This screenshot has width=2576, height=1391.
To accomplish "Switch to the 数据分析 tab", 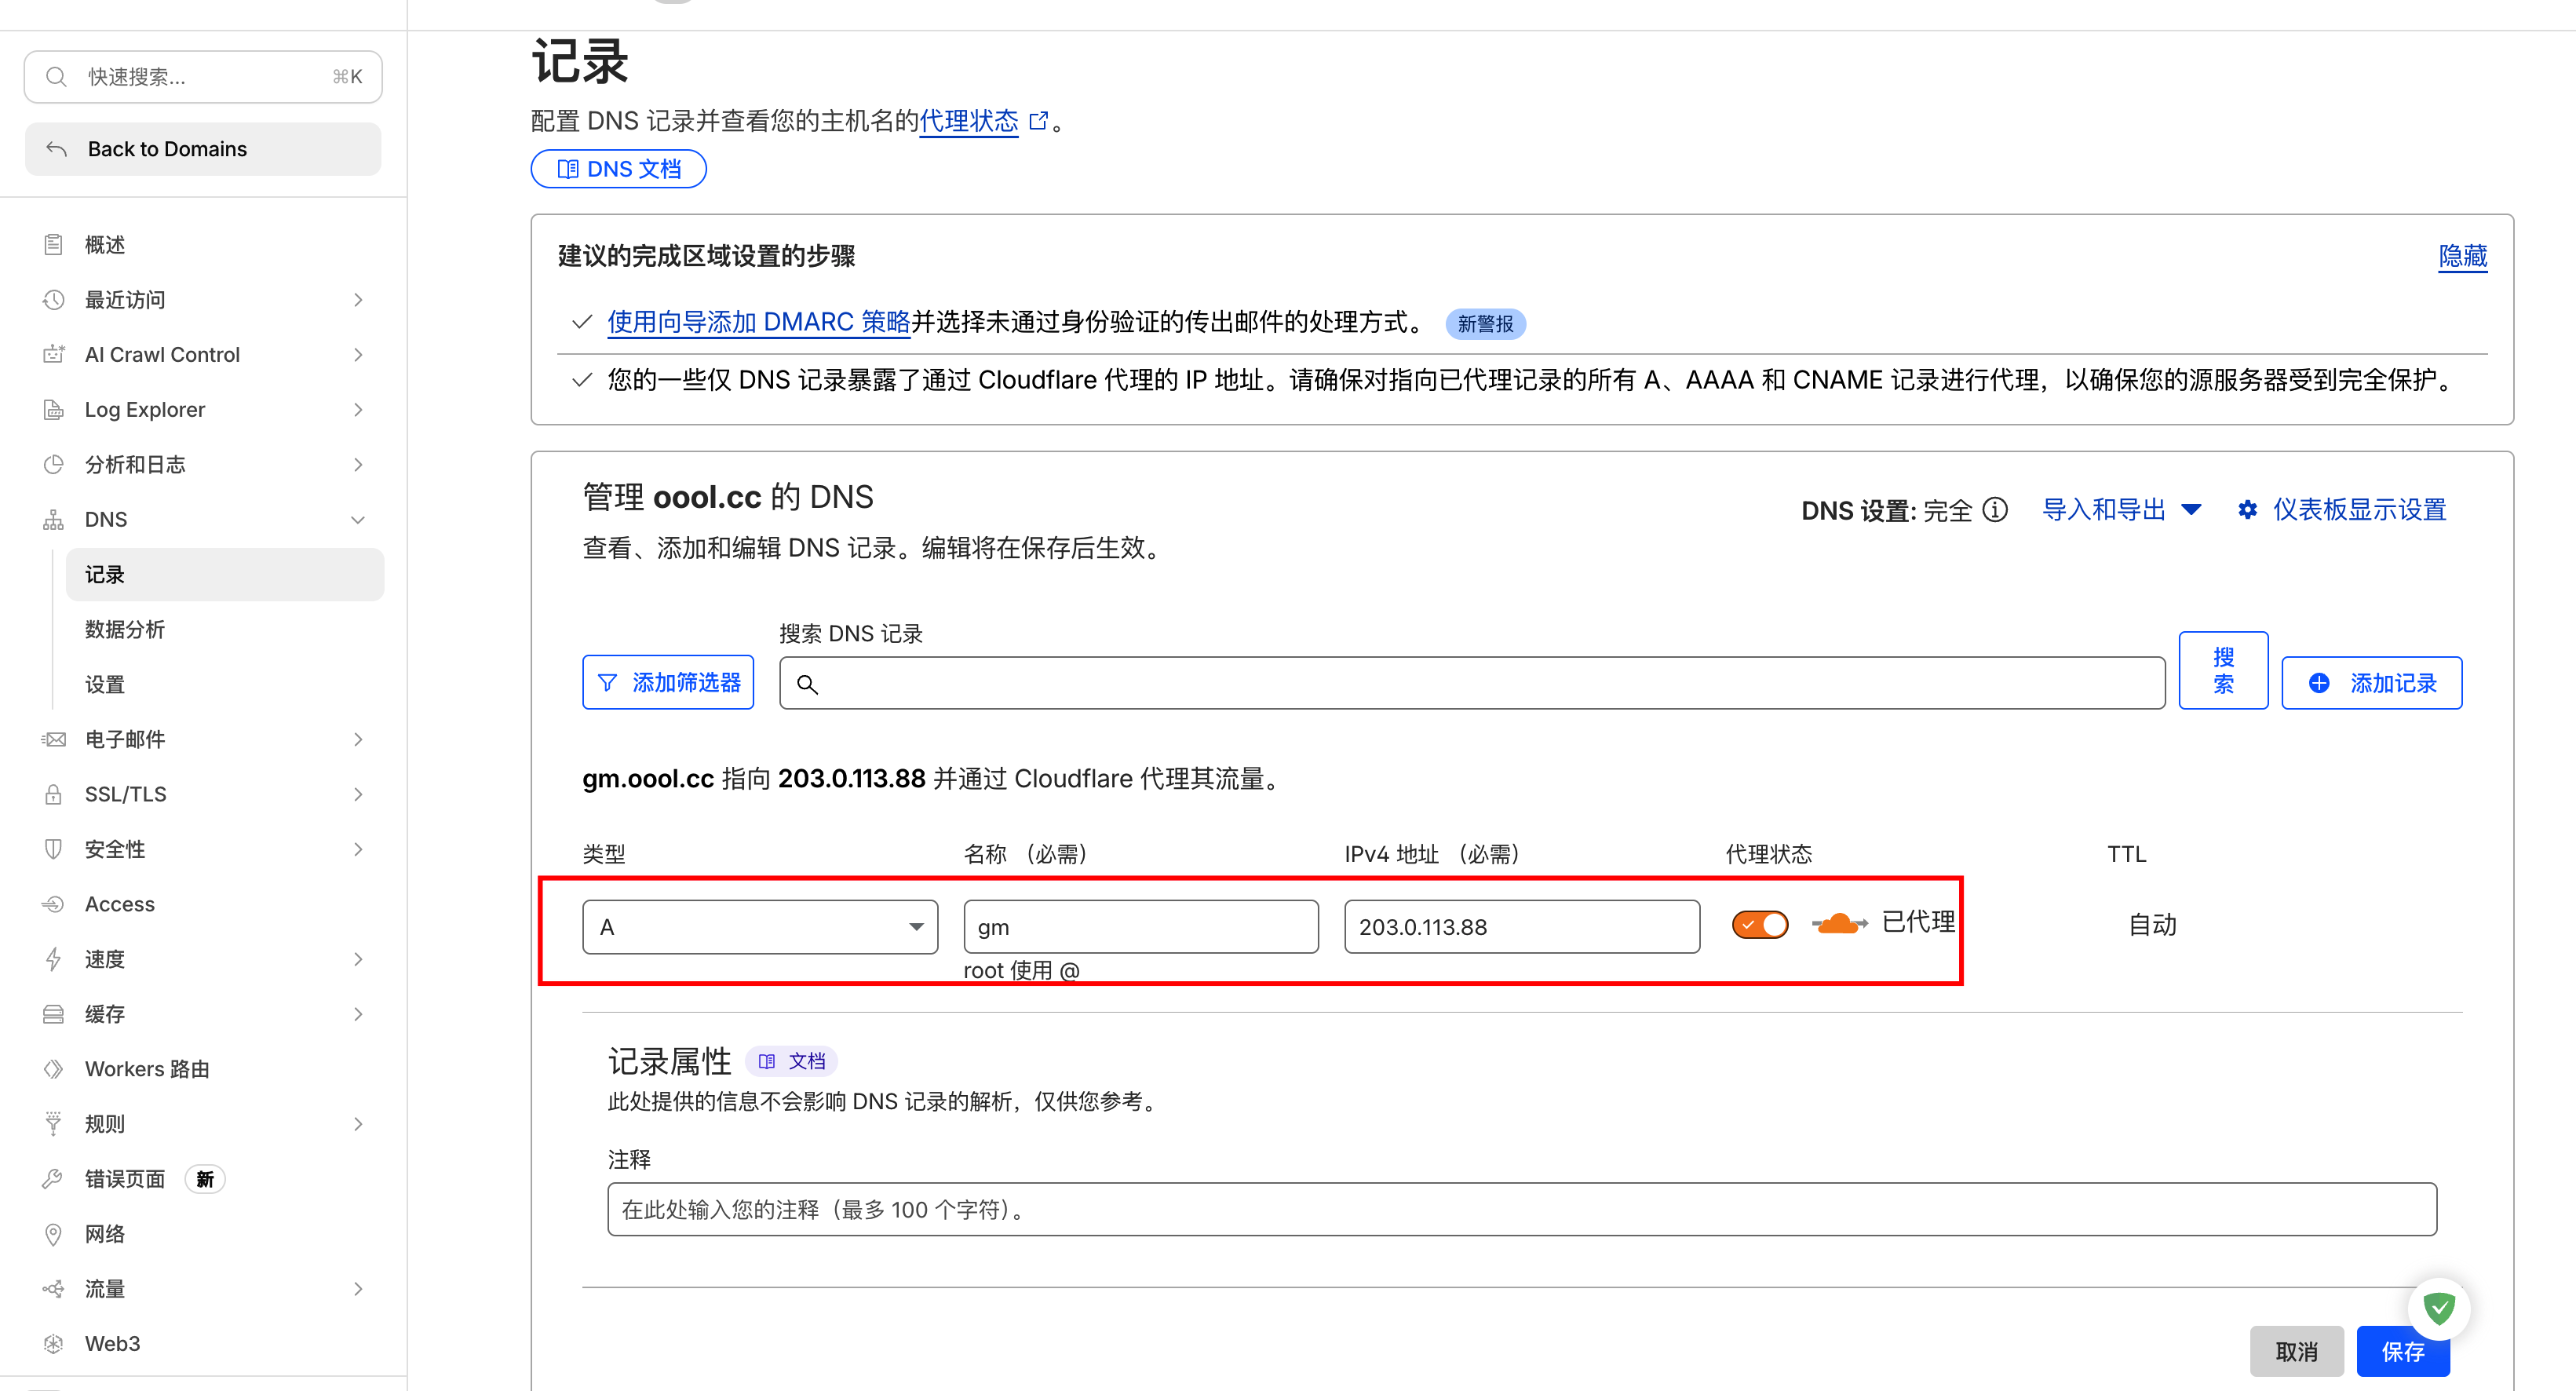I will coord(124,629).
